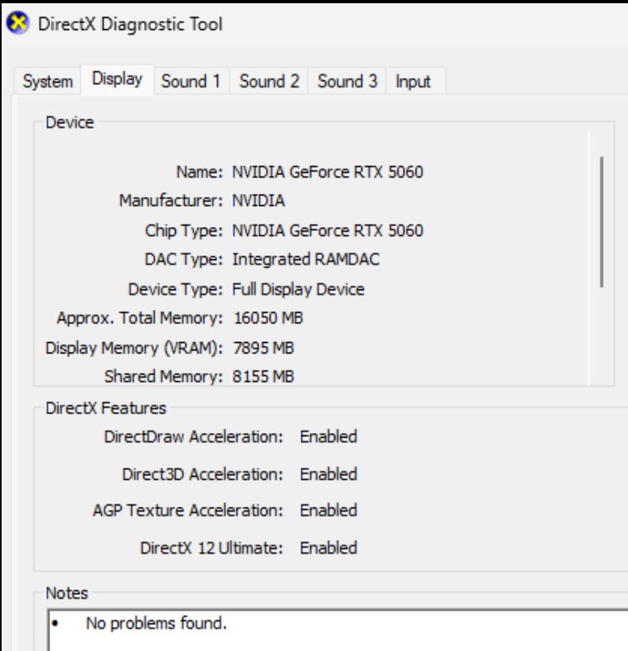Click the DirectDraw Acceleration: label

click(x=194, y=437)
